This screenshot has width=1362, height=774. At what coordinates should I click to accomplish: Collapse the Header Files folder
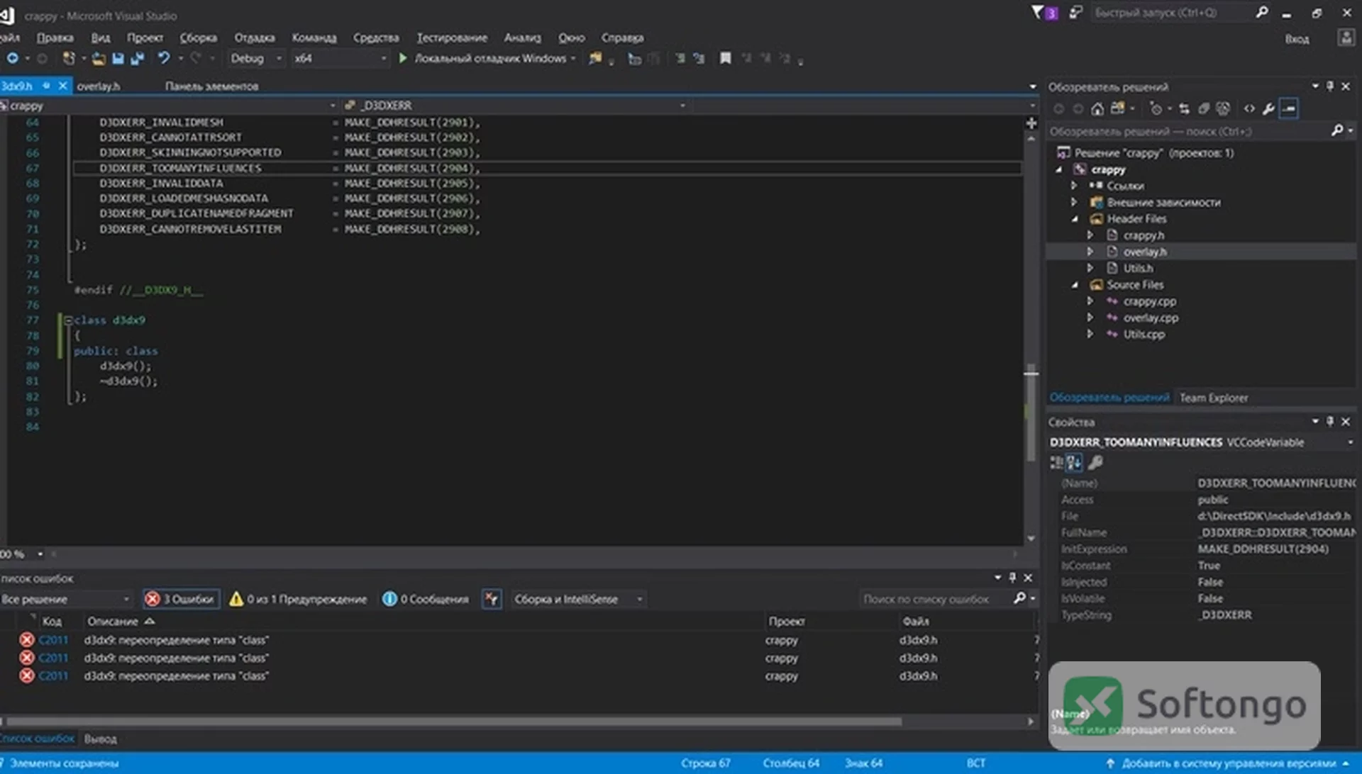pos(1075,219)
